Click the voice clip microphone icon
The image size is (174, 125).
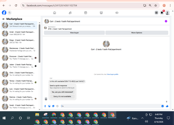[x=45, y=106]
